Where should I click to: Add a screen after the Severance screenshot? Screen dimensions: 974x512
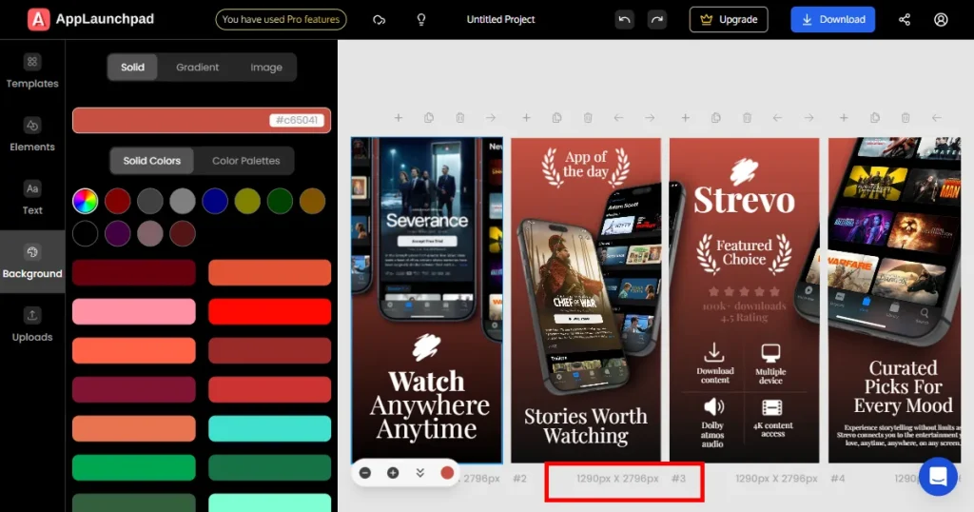coord(399,117)
